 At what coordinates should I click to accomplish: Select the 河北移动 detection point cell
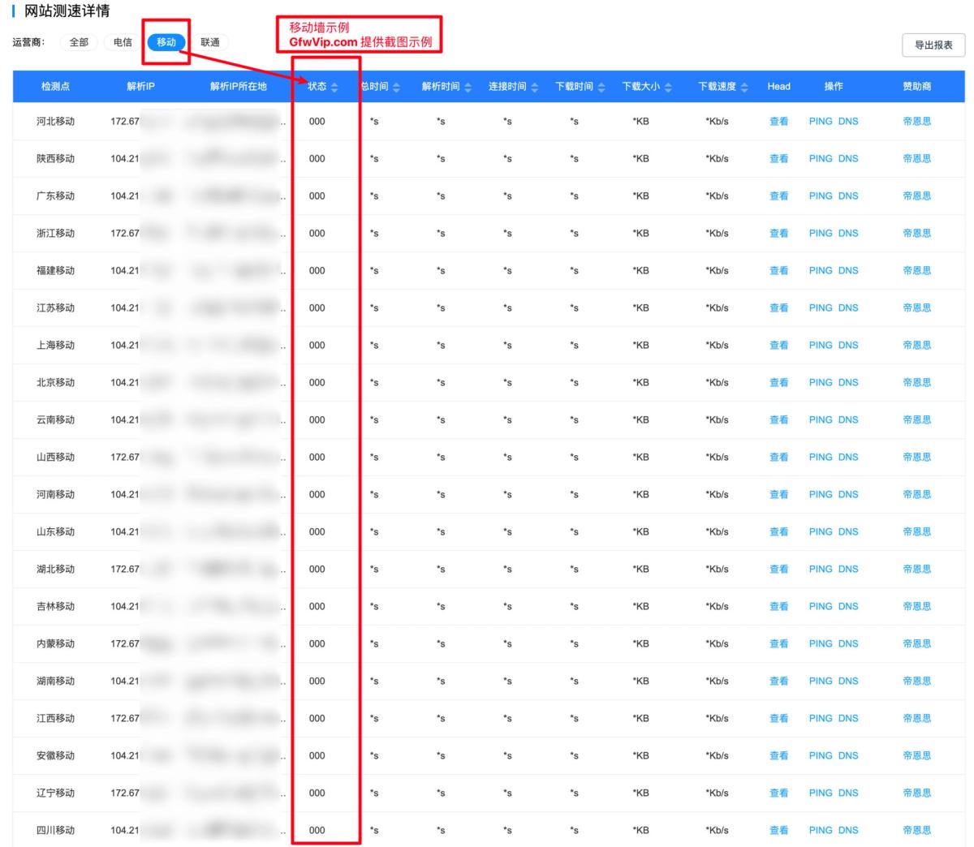click(55, 122)
